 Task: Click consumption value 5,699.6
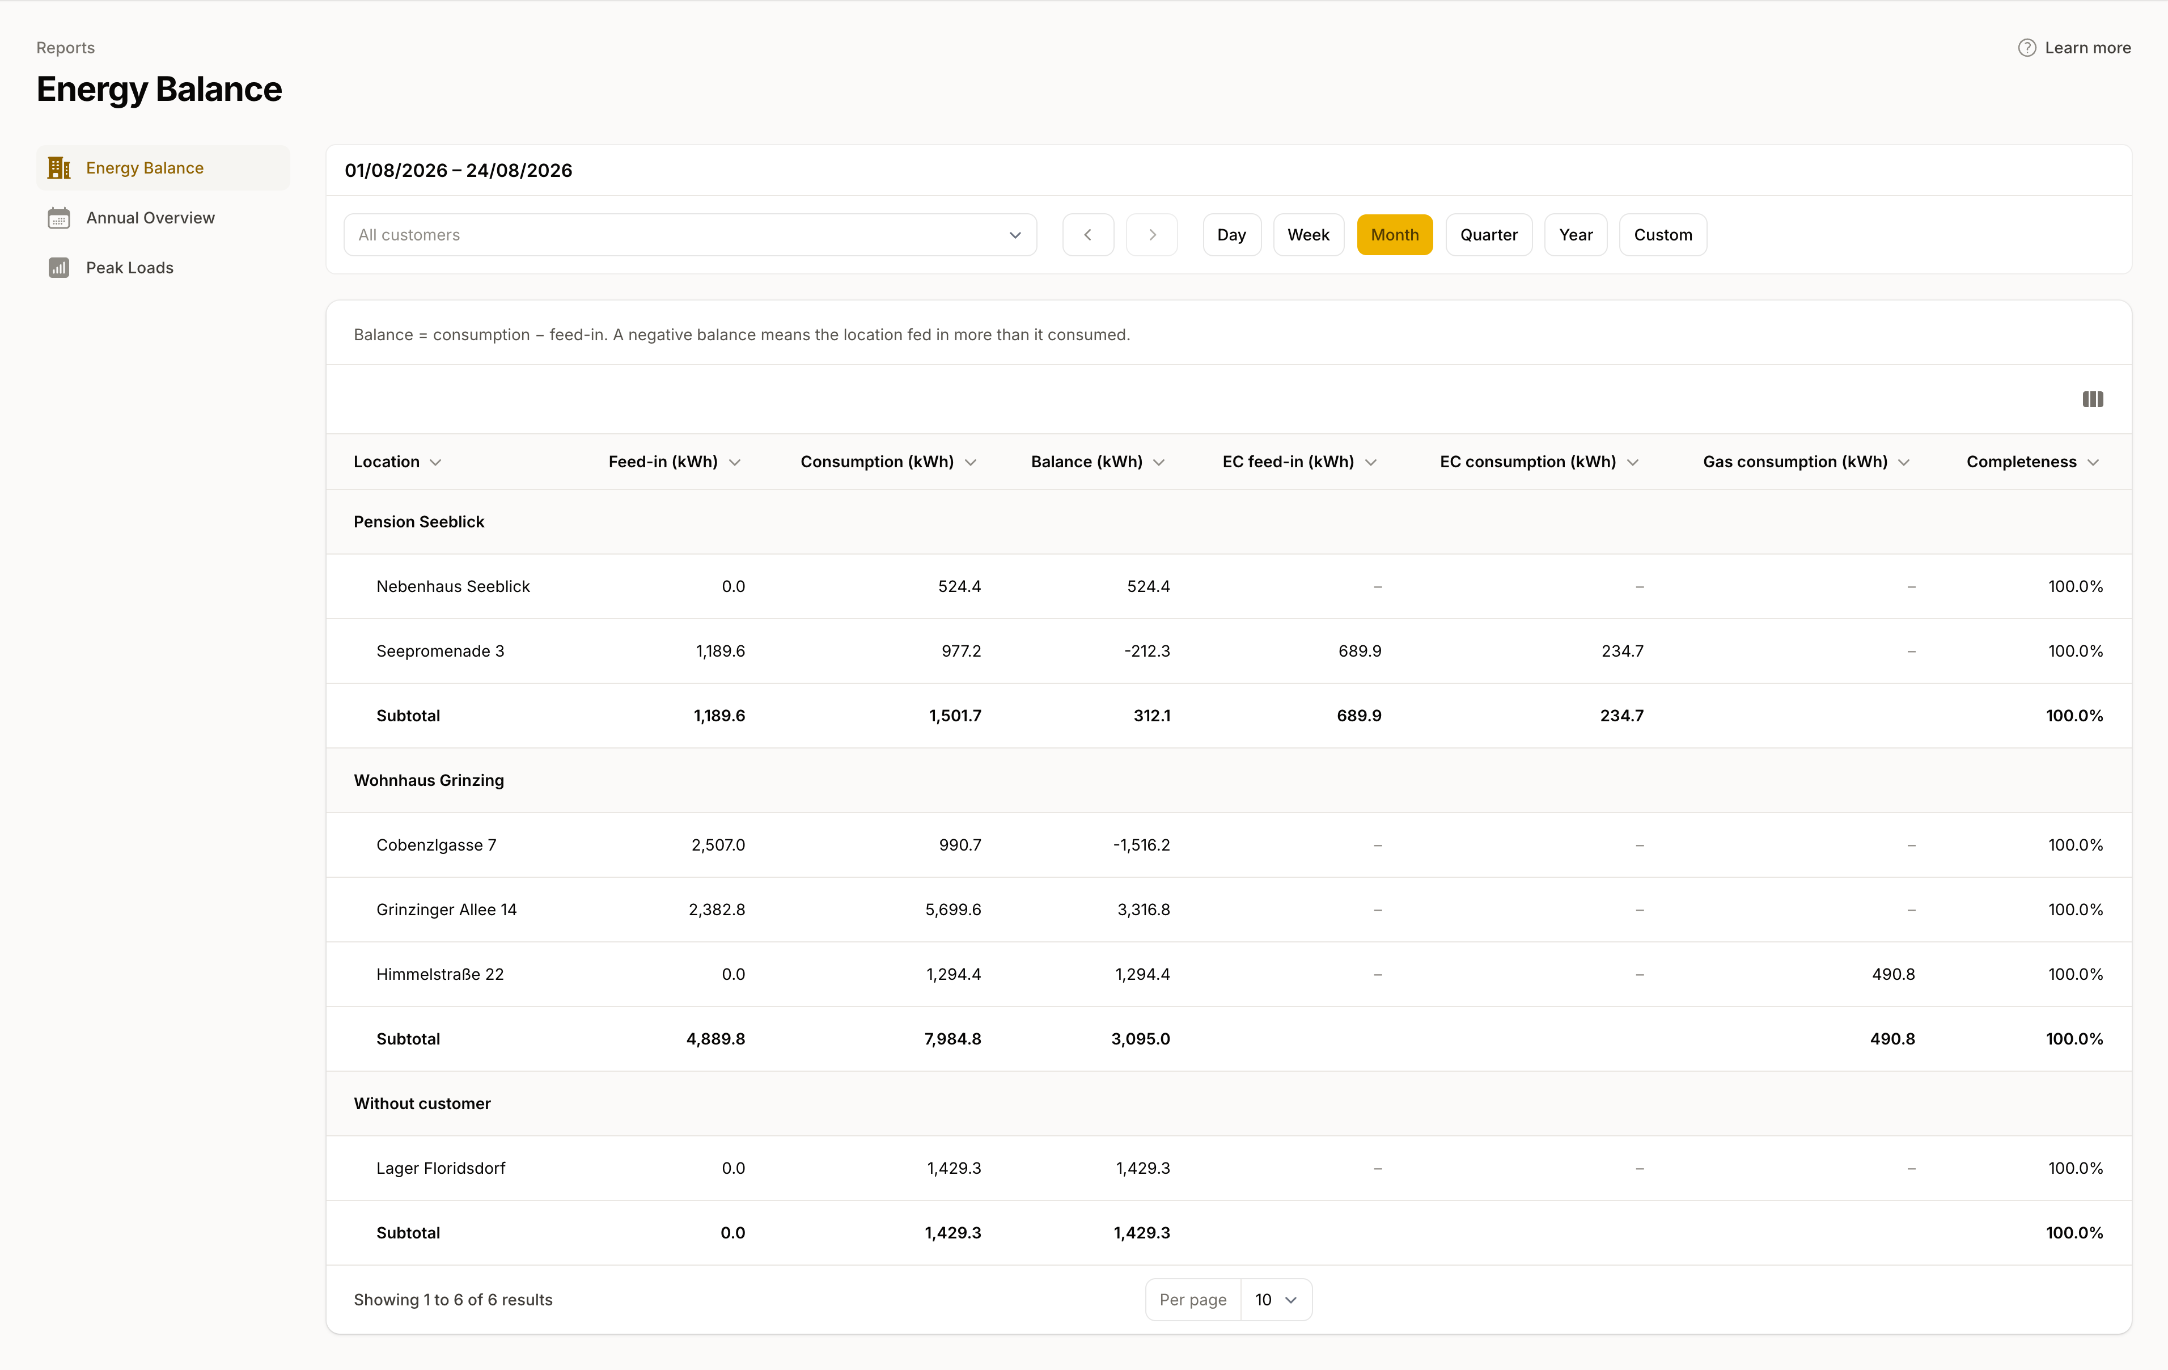click(x=952, y=910)
